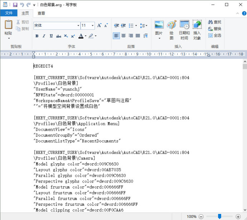This screenshot has width=247, height=220.
Task: Click the Undo arrow in title bar
Action: coord(22,5)
